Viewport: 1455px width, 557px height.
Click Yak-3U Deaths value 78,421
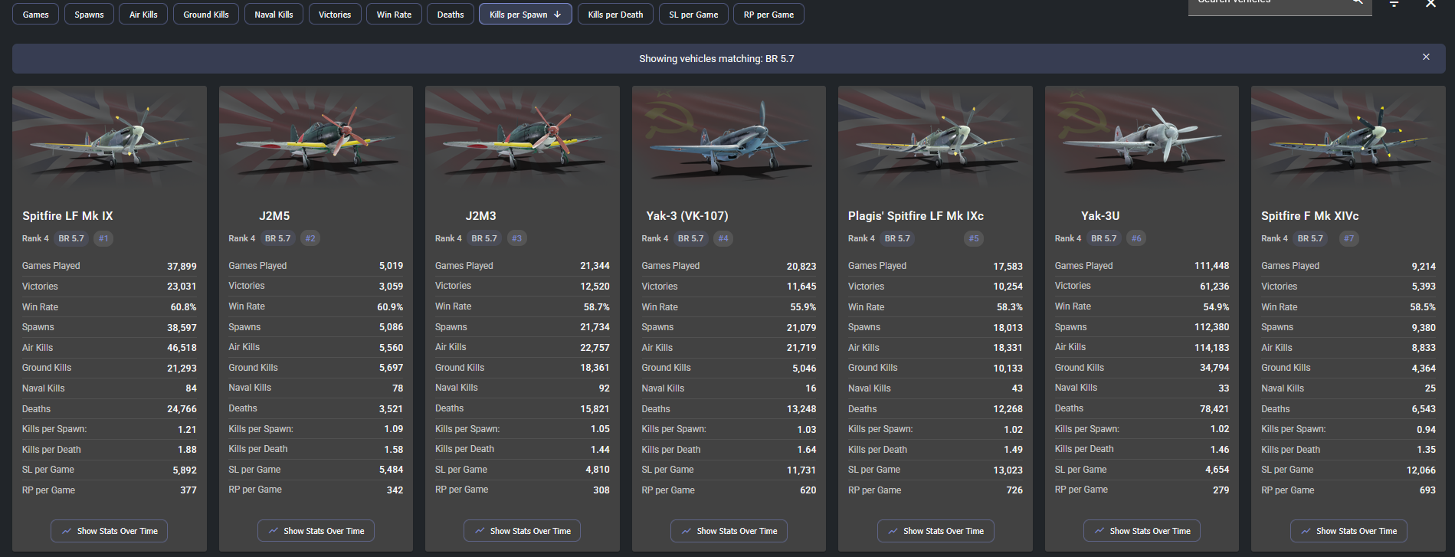pos(1214,409)
